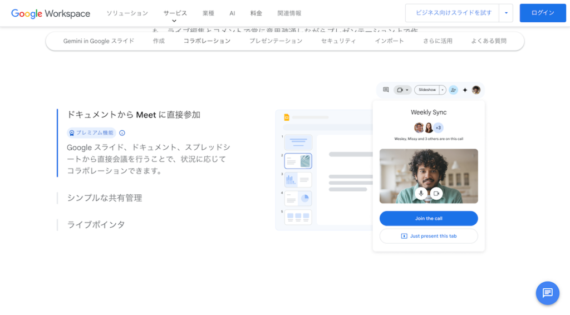Viewport: 570px width, 315px height.
Task: Click the video preview of the man
Action: 429,176
